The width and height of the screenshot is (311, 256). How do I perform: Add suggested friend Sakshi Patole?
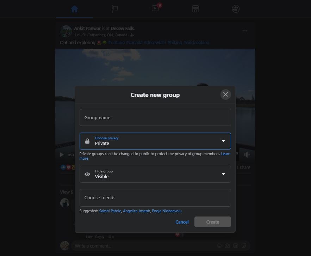[x=110, y=211]
